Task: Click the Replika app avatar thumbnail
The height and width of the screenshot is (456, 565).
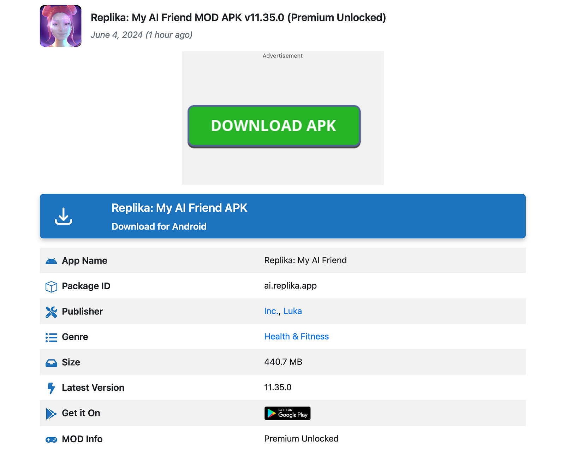Action: click(61, 26)
